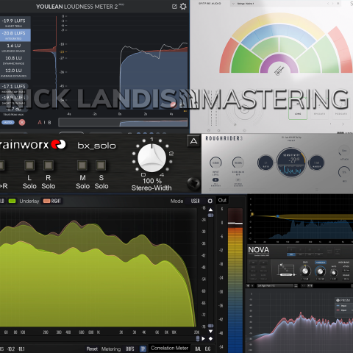Viewport: 353px width, 353px height.
Task: Click the Stereo-Width knob in bx_solo
Action: point(152,158)
